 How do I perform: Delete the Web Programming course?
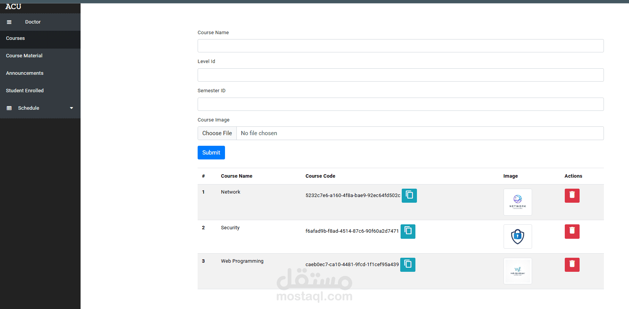pyautogui.click(x=572, y=265)
